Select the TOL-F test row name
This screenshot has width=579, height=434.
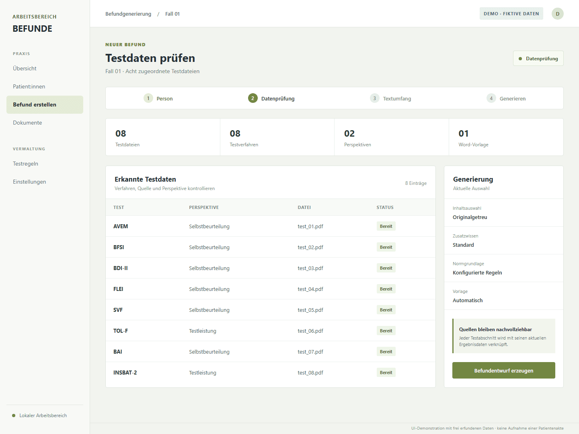[121, 331]
